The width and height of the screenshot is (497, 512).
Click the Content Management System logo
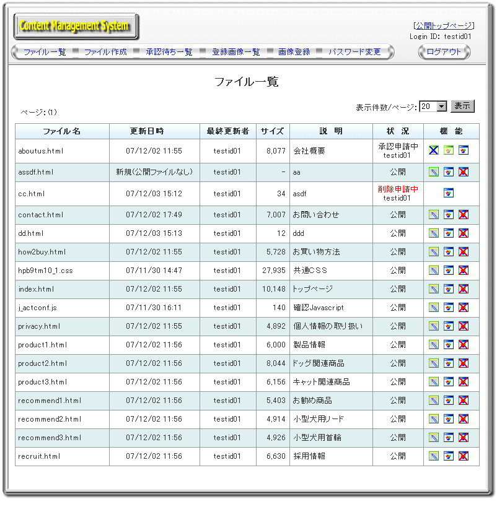tap(76, 26)
